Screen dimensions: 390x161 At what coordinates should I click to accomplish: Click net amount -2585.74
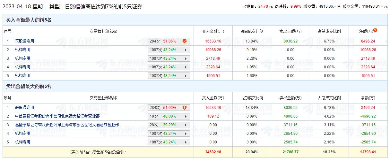[368, 142]
